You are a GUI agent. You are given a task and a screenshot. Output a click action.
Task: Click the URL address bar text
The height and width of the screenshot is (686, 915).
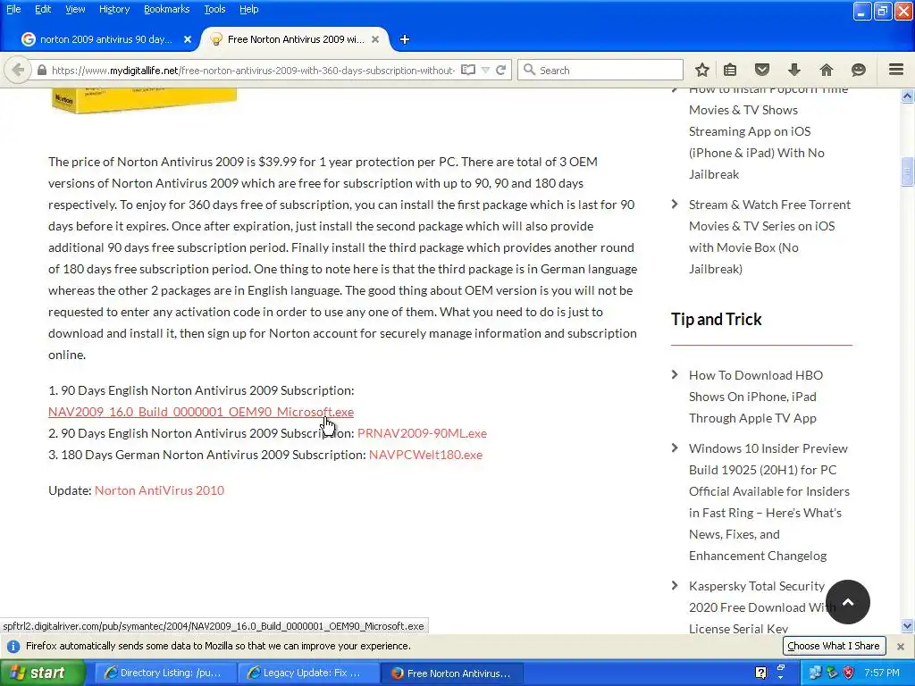pos(253,70)
